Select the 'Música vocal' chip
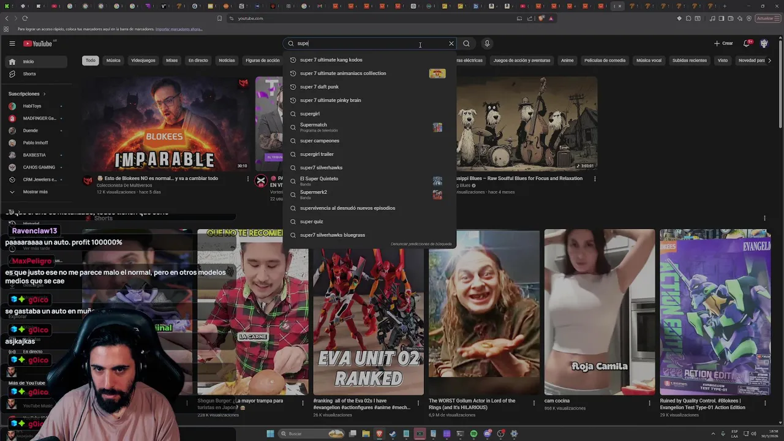The height and width of the screenshot is (441, 784). [649, 61]
